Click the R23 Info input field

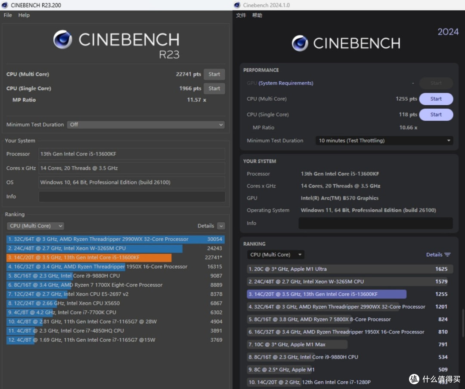[x=132, y=196]
